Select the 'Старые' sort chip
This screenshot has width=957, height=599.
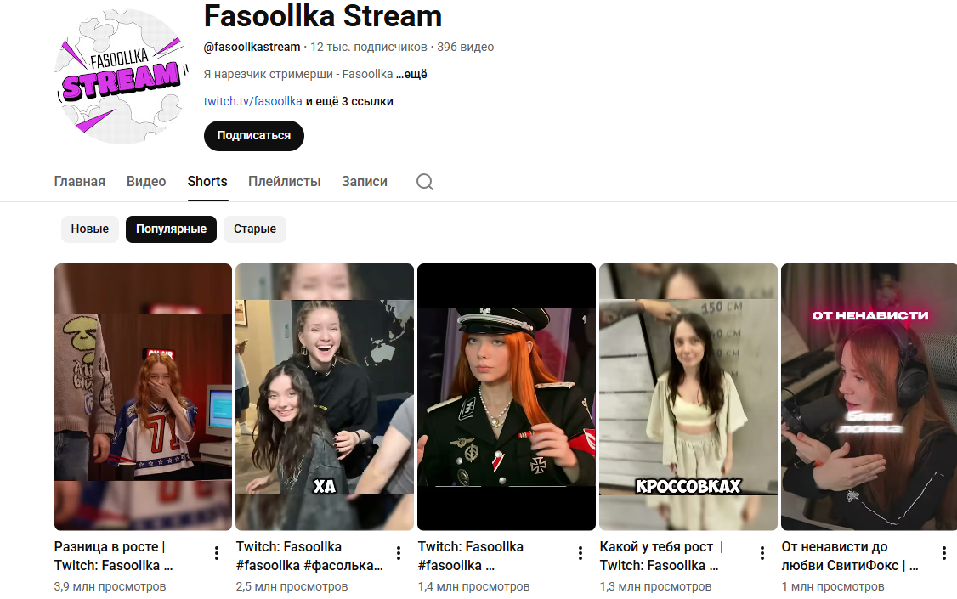pos(254,229)
